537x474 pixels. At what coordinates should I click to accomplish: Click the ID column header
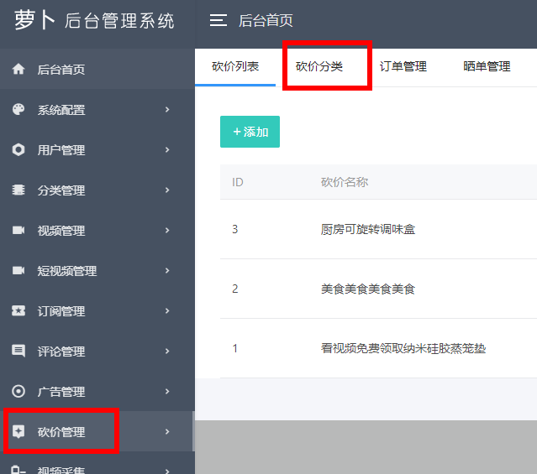pos(238,182)
